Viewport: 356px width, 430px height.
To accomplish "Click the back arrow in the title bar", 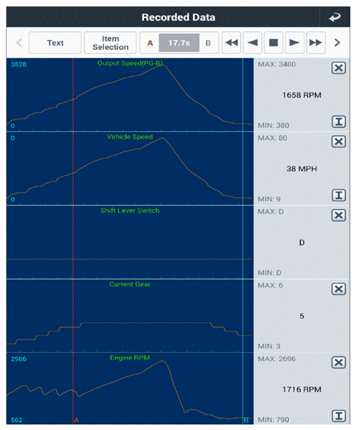I will (334, 18).
